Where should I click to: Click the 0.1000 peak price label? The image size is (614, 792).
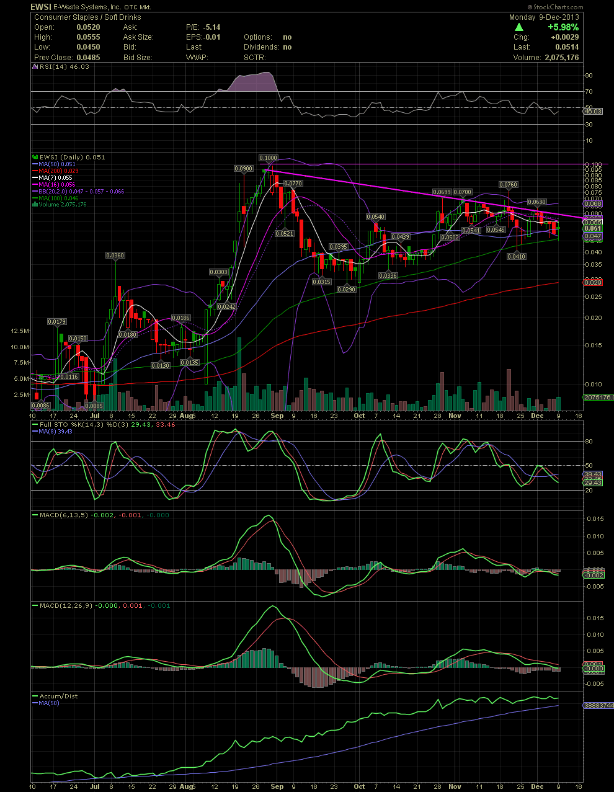(x=268, y=158)
